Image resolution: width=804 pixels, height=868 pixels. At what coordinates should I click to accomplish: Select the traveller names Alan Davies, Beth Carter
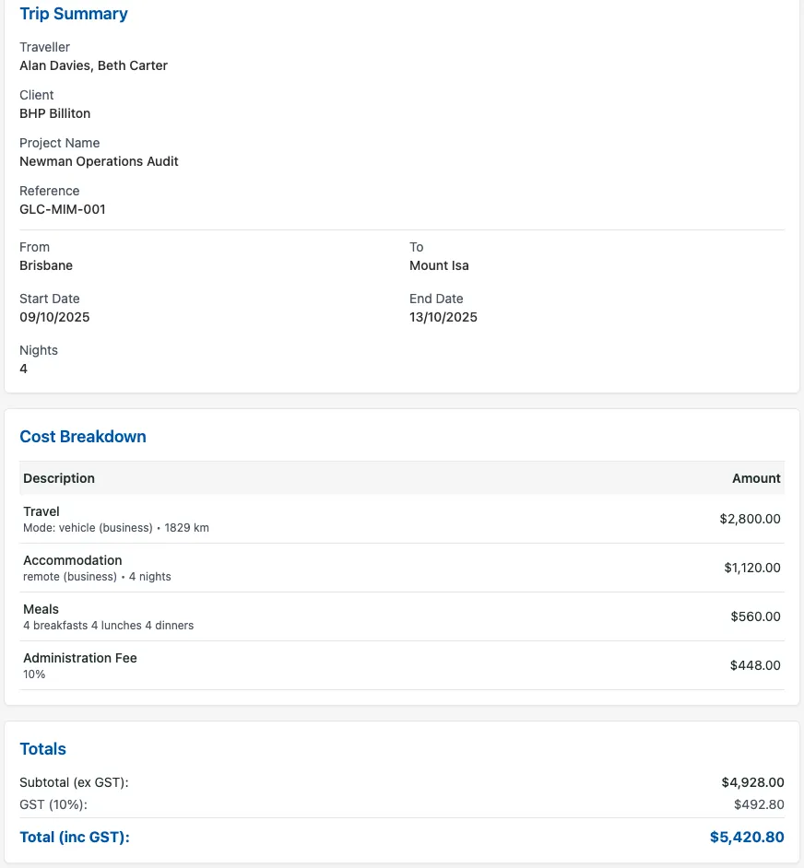pos(93,65)
